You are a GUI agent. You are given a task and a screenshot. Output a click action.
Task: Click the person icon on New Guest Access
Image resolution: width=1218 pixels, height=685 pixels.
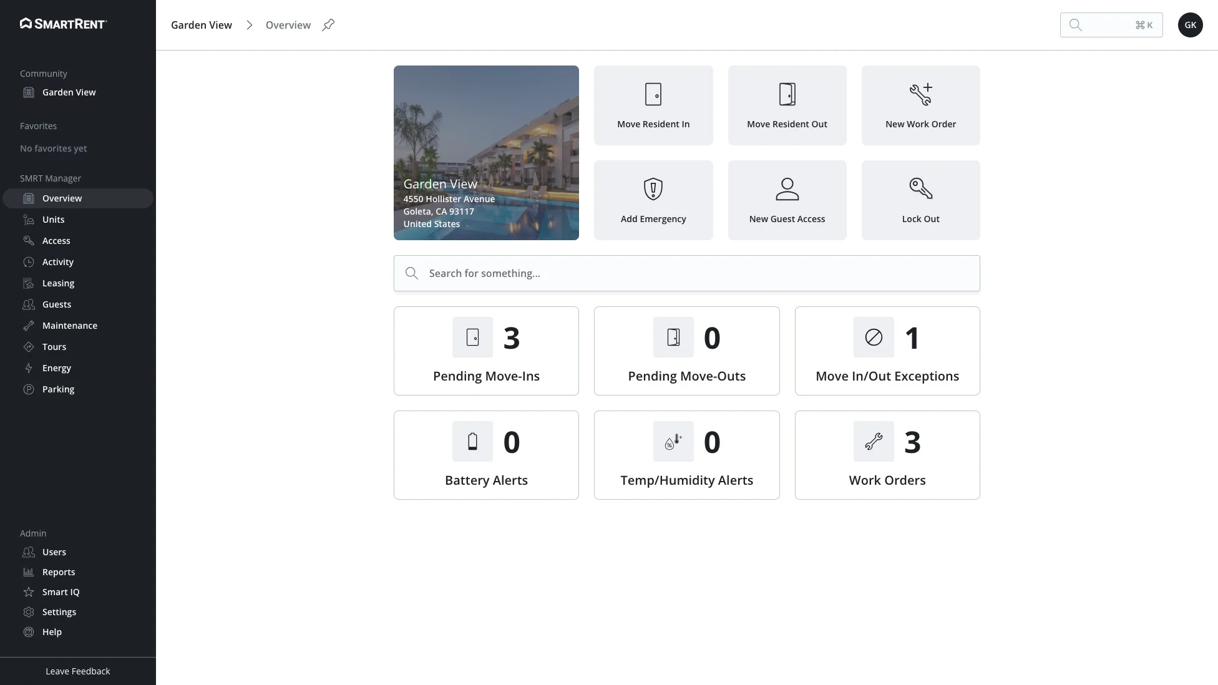[787, 189]
